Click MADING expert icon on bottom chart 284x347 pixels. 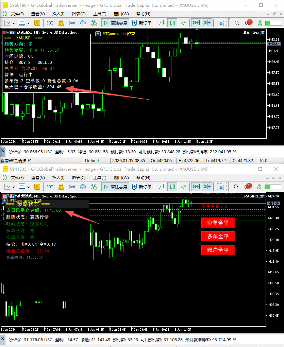(262, 196)
